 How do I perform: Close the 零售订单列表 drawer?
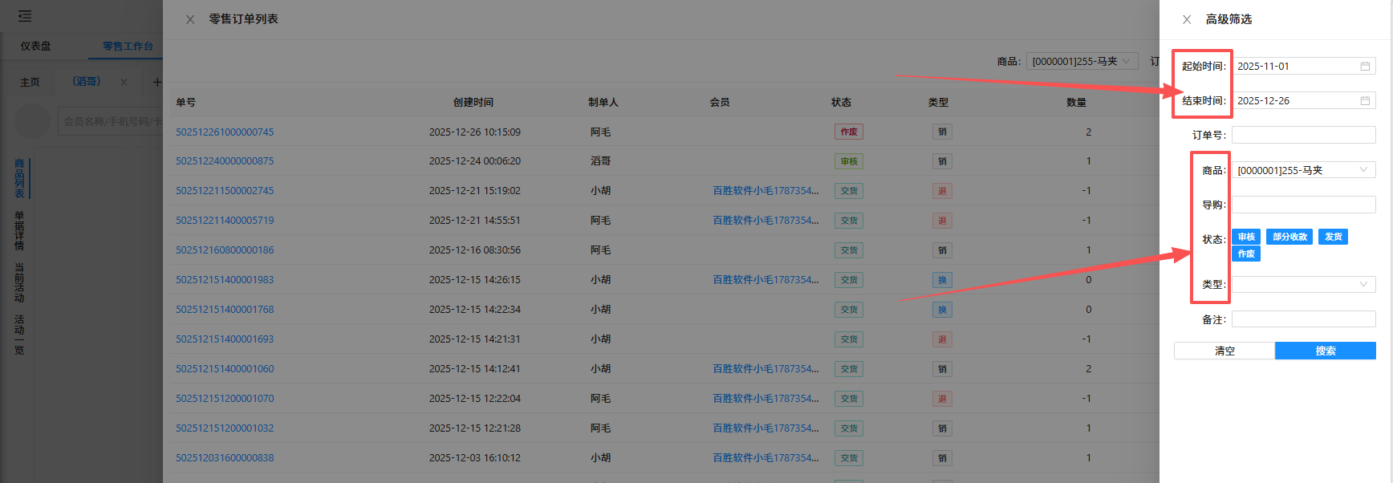[x=190, y=19]
